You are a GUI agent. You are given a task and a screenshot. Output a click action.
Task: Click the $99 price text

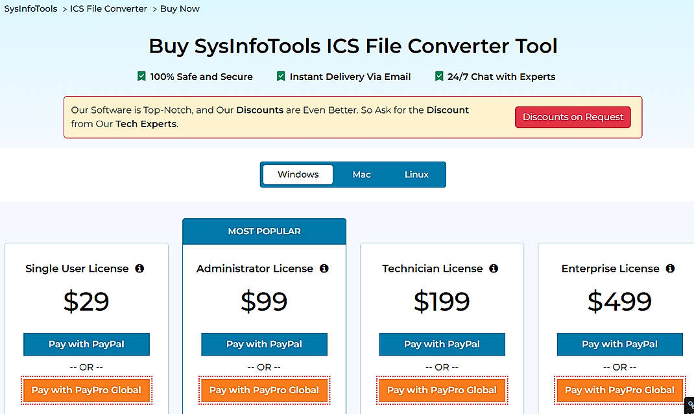[264, 302]
